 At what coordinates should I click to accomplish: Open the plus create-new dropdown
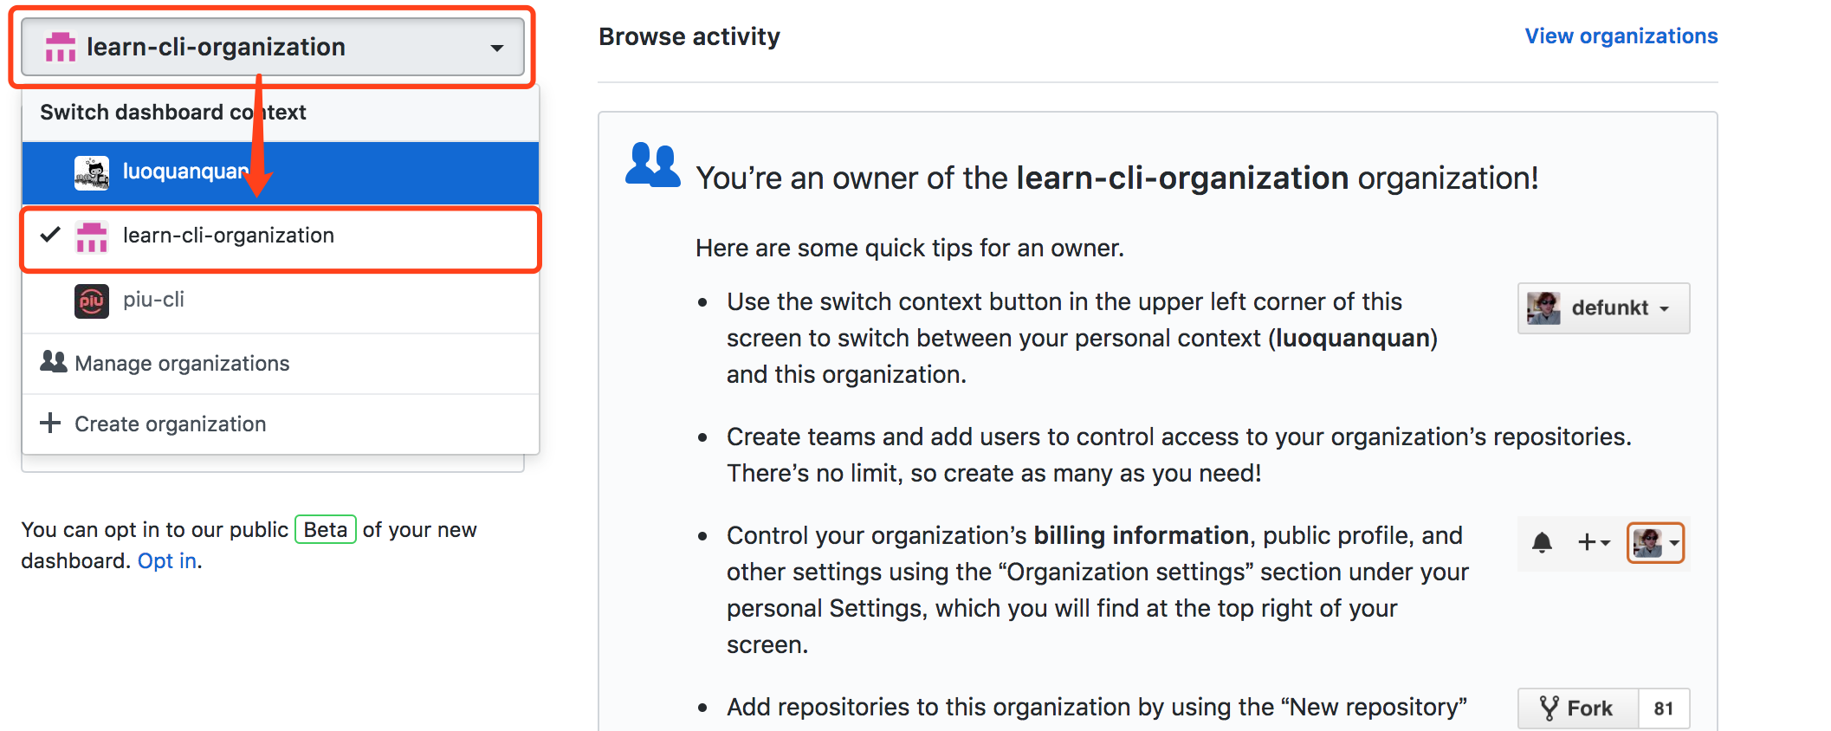[x=1593, y=543]
